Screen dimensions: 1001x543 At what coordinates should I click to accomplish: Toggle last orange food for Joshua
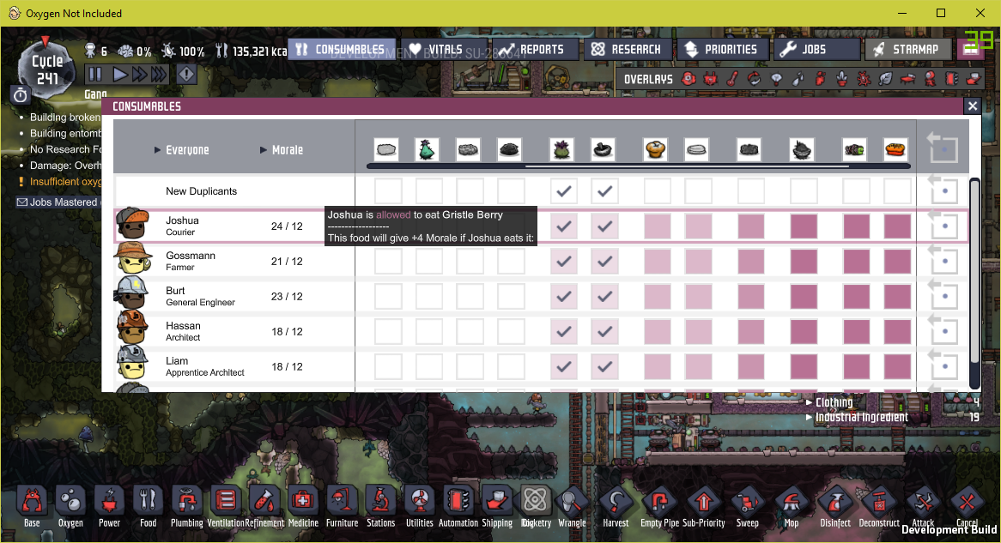coord(897,226)
